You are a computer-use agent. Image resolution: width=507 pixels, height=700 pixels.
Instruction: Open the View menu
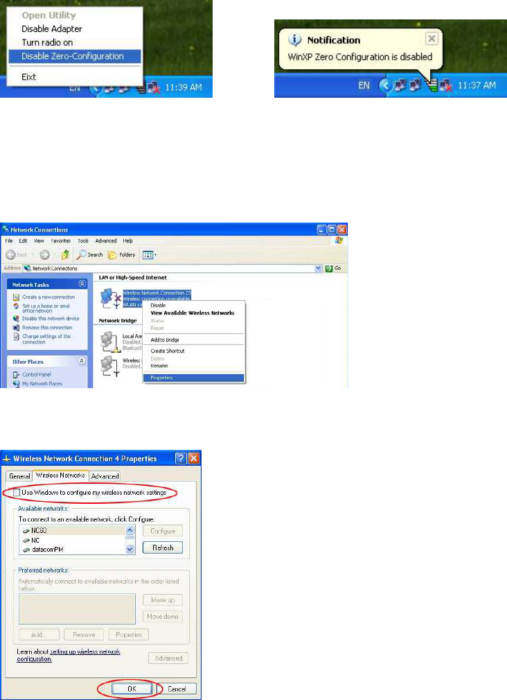[39, 240]
